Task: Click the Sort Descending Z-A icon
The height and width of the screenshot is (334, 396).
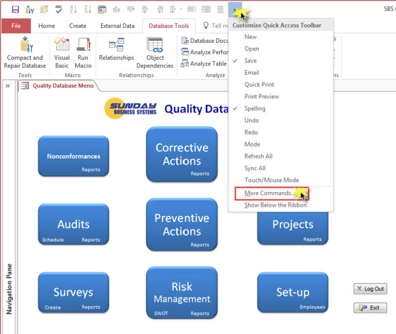Action: pos(87,9)
